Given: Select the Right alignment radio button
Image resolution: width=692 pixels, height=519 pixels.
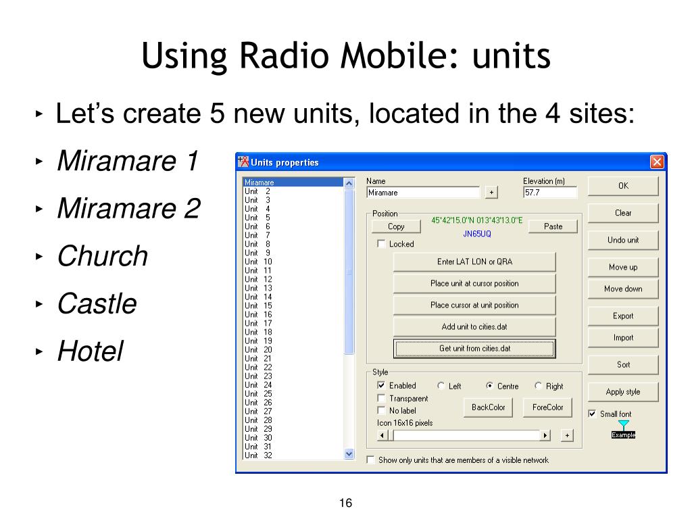Looking at the screenshot, I should coord(538,386).
